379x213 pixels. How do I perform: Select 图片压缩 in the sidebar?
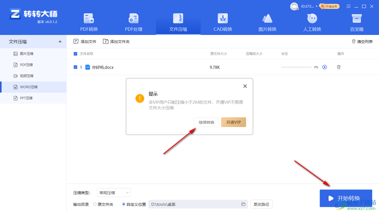tap(33, 54)
